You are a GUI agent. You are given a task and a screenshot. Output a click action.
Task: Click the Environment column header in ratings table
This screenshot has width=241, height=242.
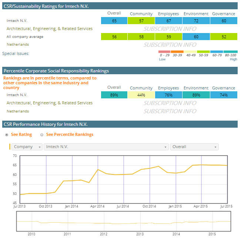(196, 14)
